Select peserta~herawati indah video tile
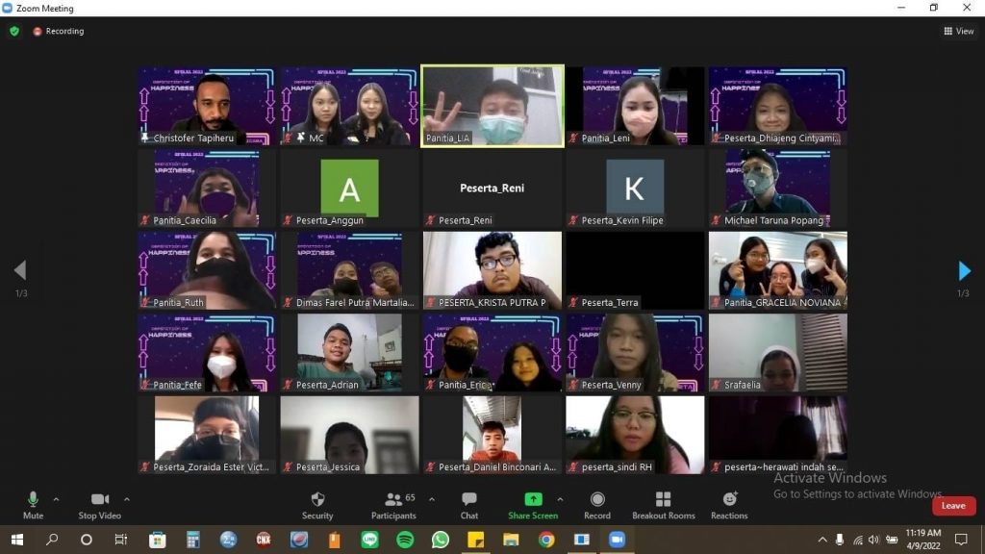This screenshot has height=554, width=985. [x=777, y=435]
